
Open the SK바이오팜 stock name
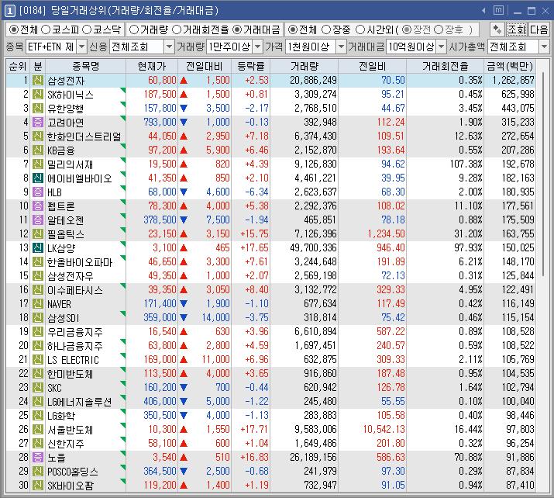point(71,486)
